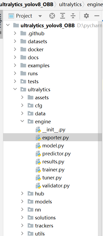The height and width of the screenshot is (236, 103).
Task: Click the .github folder icon
Action: [23, 33]
